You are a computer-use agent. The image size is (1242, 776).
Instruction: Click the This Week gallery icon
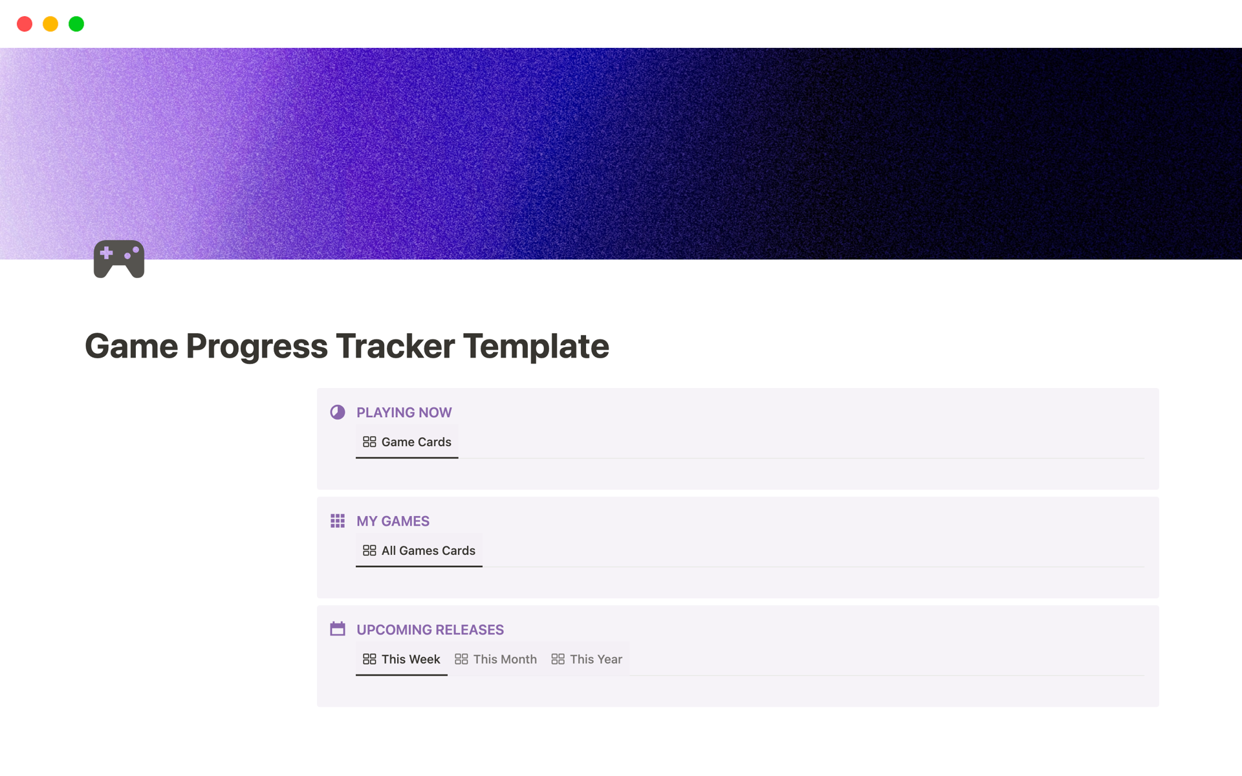369,659
